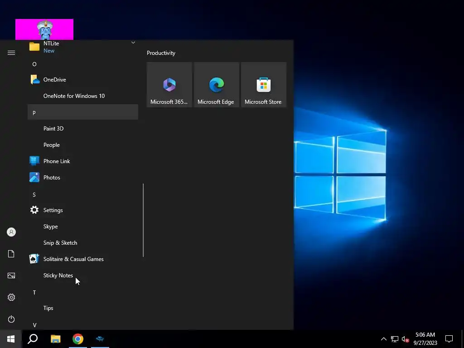Image resolution: width=464 pixels, height=348 pixels.
Task: Launch Skype from the app list
Action: tap(83, 227)
